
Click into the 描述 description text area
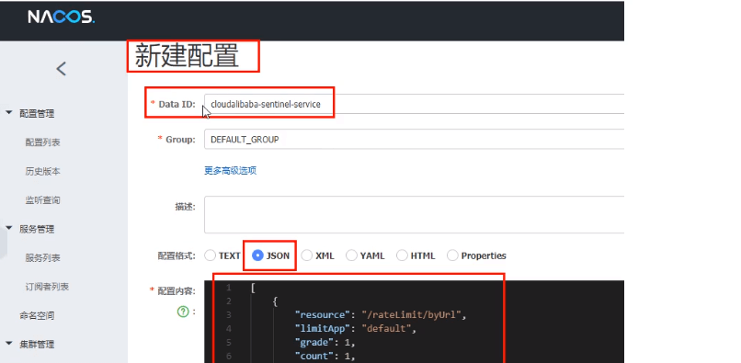[x=414, y=215]
